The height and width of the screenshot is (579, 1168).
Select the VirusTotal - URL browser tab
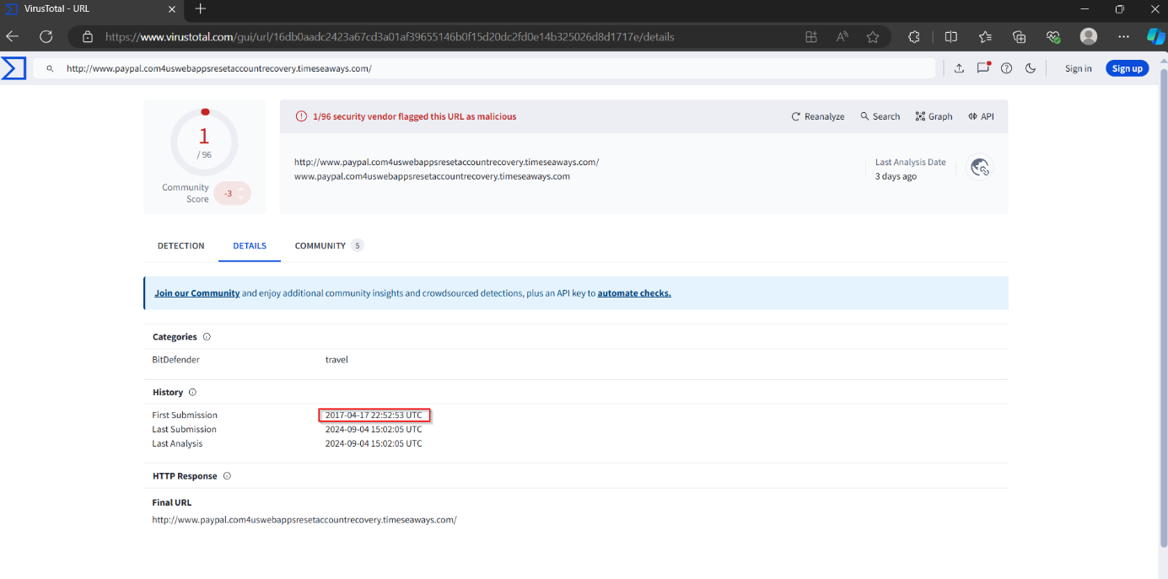(91, 9)
